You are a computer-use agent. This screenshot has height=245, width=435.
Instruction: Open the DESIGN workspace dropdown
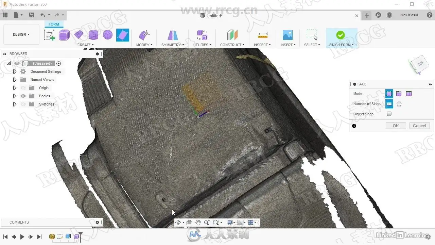tap(21, 34)
